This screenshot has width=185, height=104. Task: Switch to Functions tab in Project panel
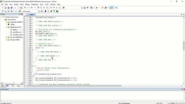click(x=14, y=86)
